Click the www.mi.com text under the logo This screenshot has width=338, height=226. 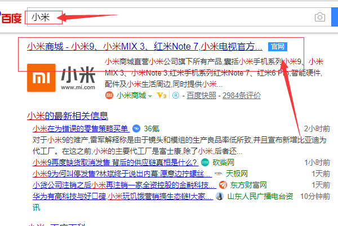pyautogui.click(x=78, y=87)
